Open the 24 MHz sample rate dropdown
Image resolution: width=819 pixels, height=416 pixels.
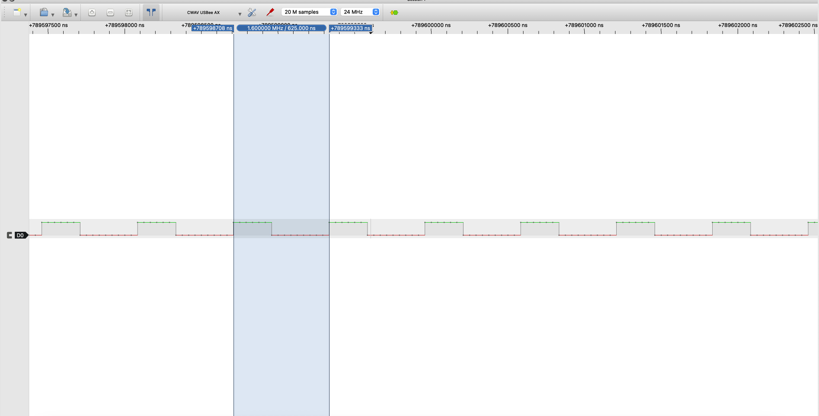click(360, 12)
